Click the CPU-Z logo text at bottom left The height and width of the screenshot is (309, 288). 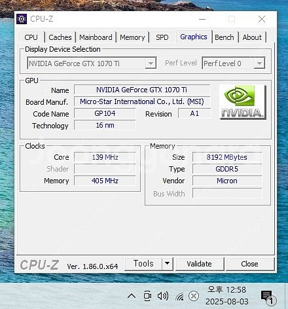[39, 265]
